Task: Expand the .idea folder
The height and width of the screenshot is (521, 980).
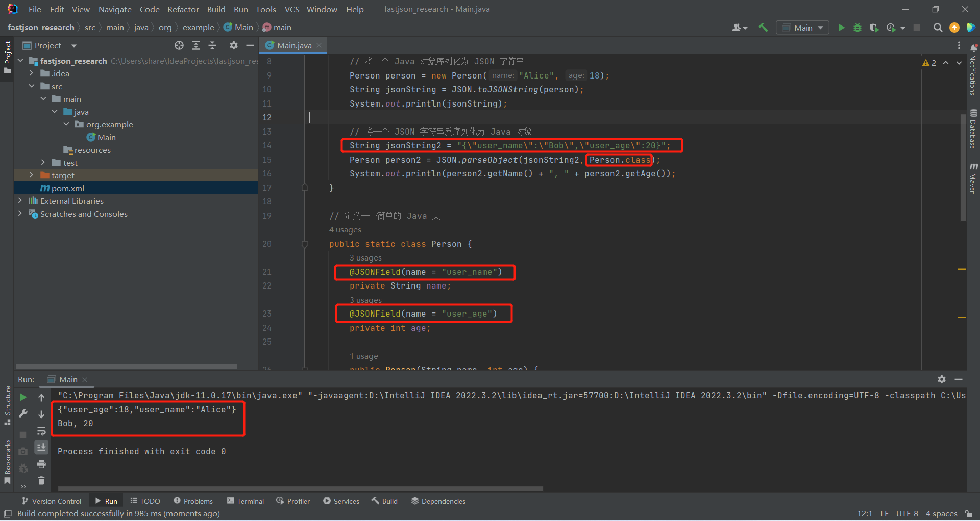Action: [32, 73]
